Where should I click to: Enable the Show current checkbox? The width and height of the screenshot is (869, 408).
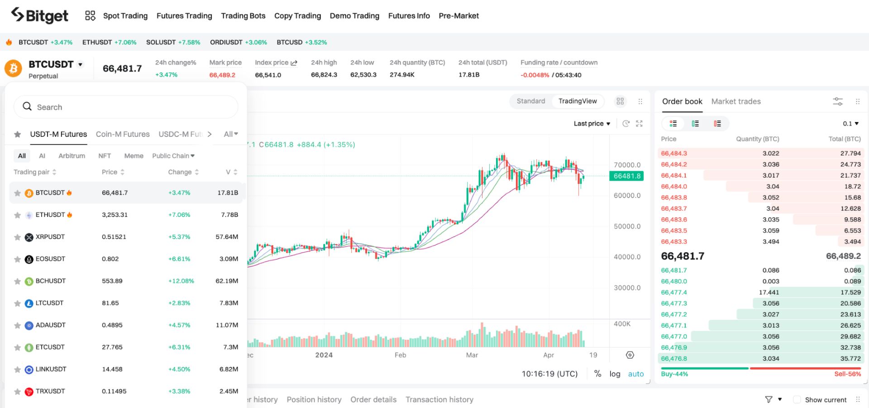[797, 399]
